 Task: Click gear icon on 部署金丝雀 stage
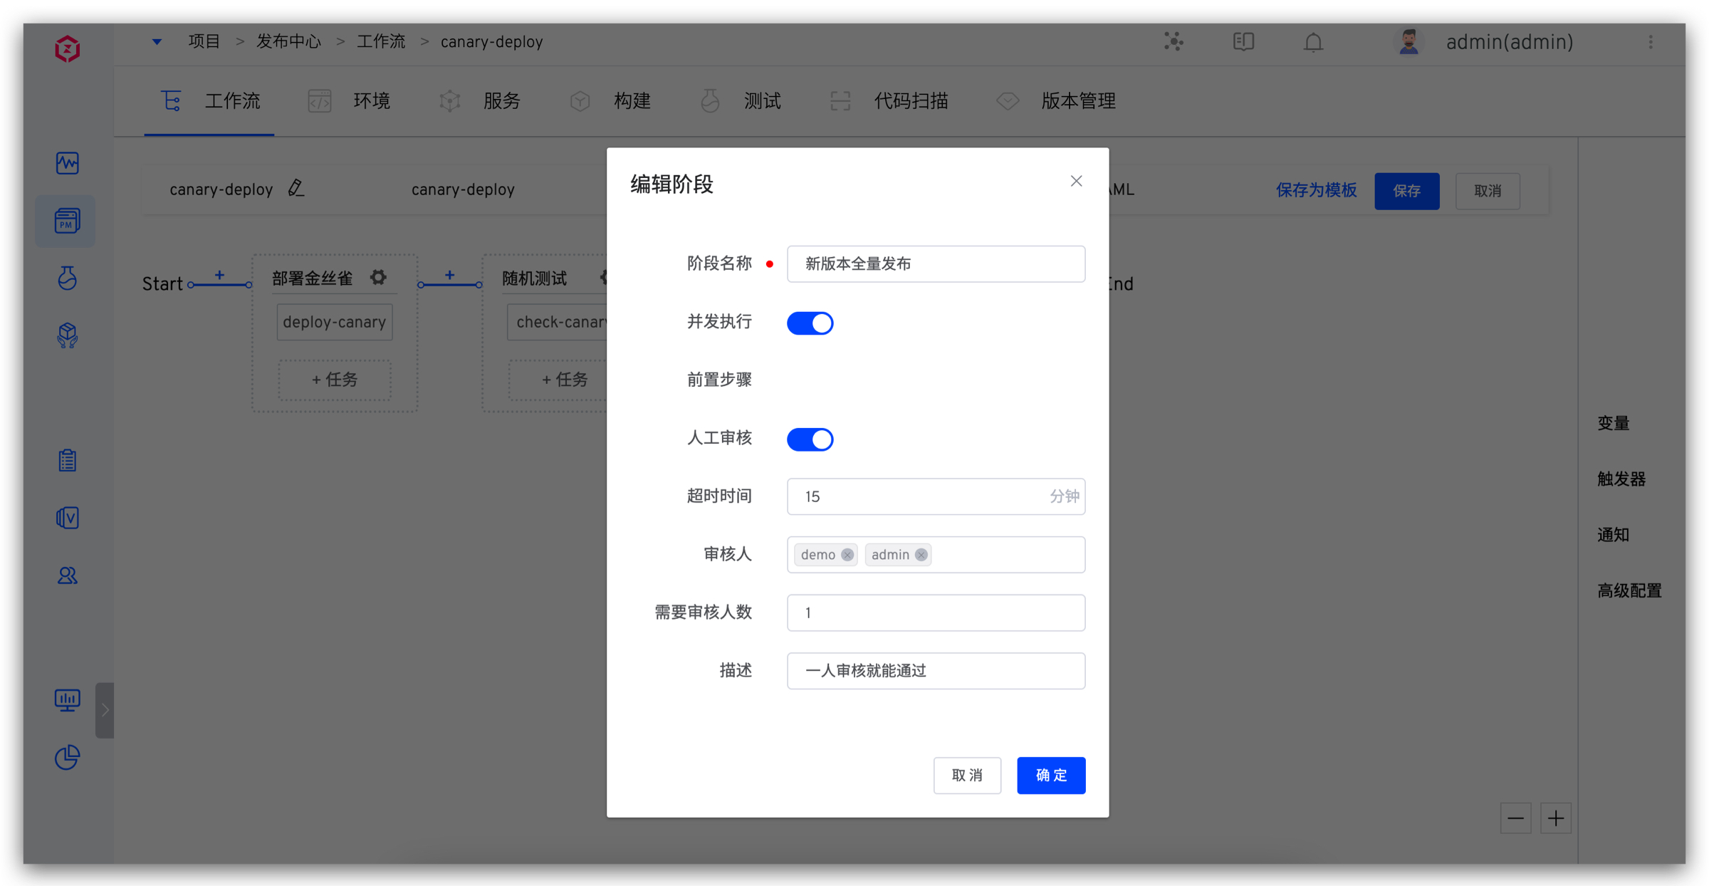(x=378, y=278)
